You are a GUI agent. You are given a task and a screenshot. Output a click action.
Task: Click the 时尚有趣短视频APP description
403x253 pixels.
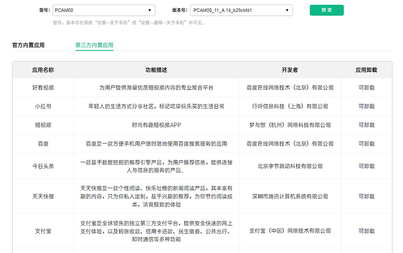coord(156,125)
